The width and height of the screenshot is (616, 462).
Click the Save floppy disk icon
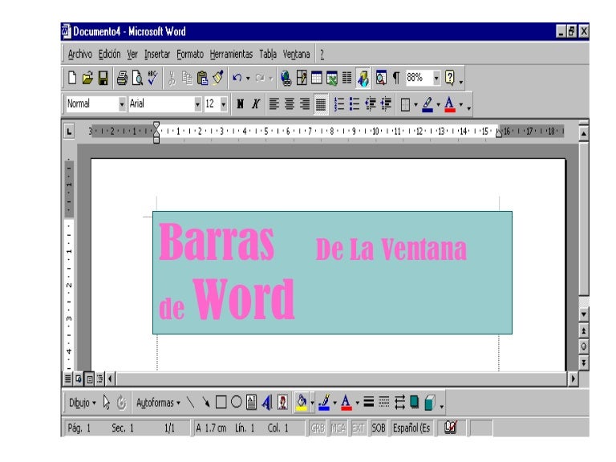103,79
